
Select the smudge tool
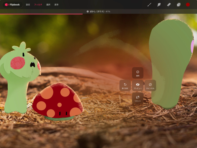pyautogui.click(x=159, y=5)
